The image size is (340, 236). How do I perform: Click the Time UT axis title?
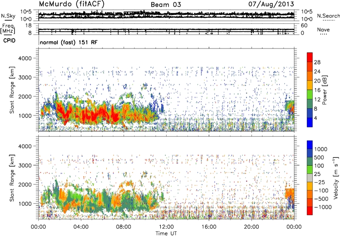[166, 233]
